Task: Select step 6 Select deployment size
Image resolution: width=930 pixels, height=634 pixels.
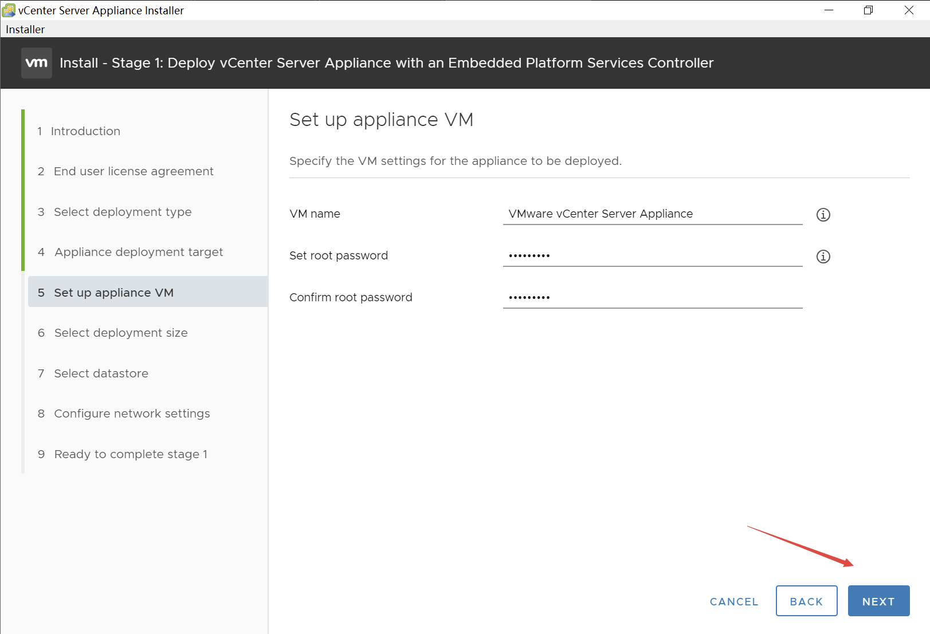Action: point(113,333)
